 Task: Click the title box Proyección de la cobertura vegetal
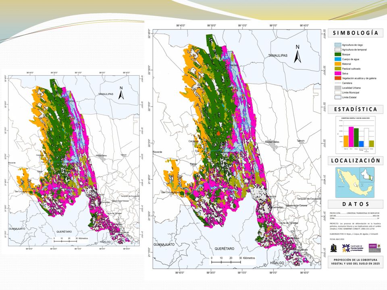pyautogui.click(x=356, y=262)
